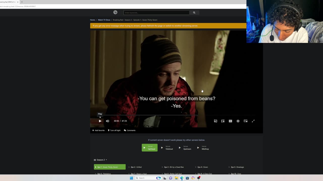
Task: Rewind the video 10 seconds
Action: 215,121
